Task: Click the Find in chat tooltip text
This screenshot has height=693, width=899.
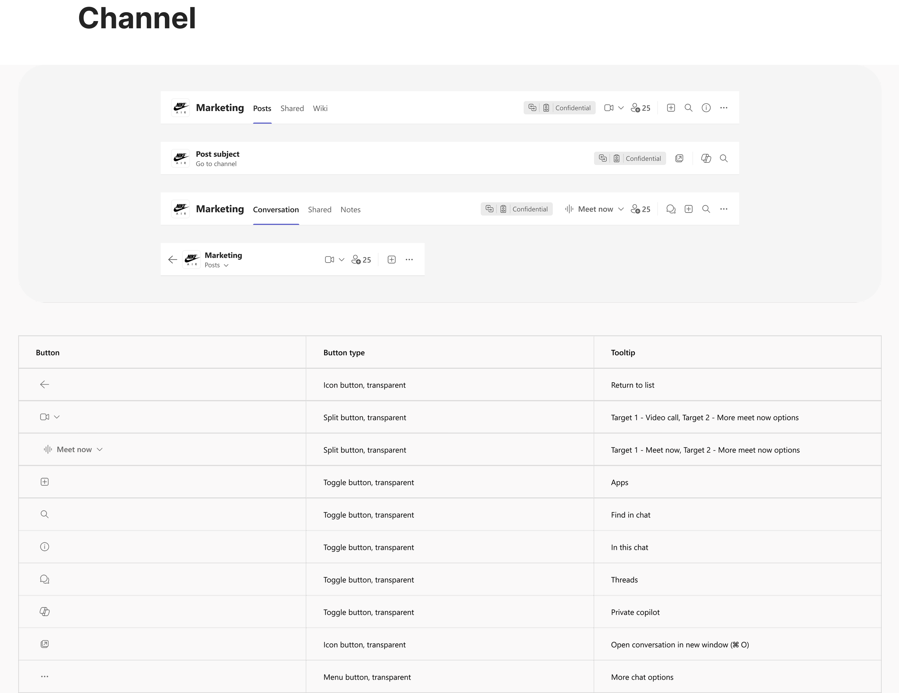Action: click(631, 515)
